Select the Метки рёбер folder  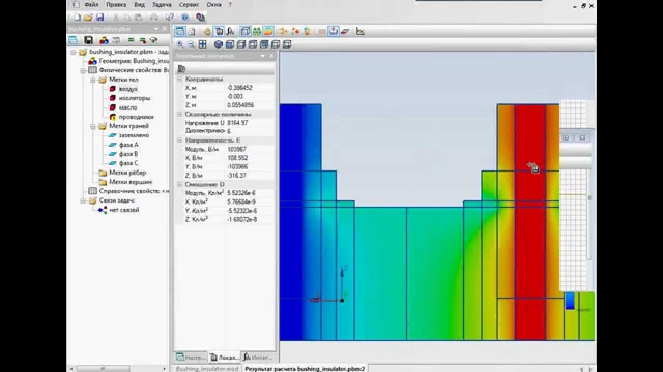click(127, 173)
